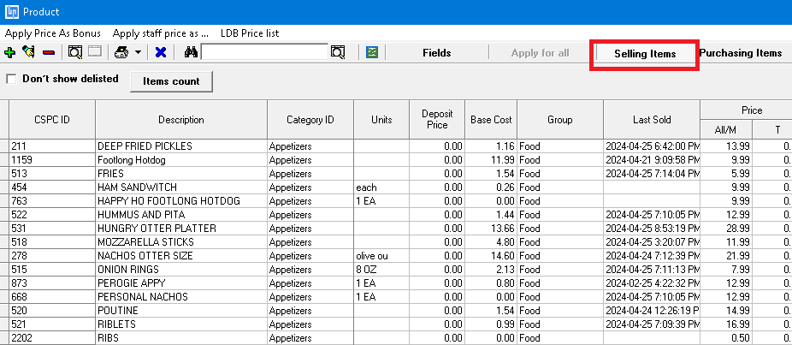792x345 pixels.
Task: Switch to Purchasing Items tab
Action: [741, 52]
